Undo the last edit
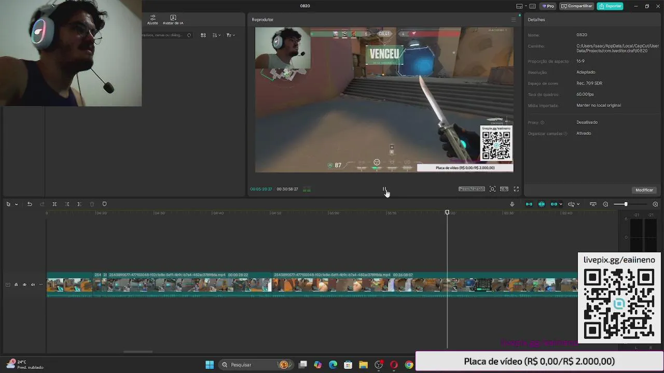 [30, 204]
